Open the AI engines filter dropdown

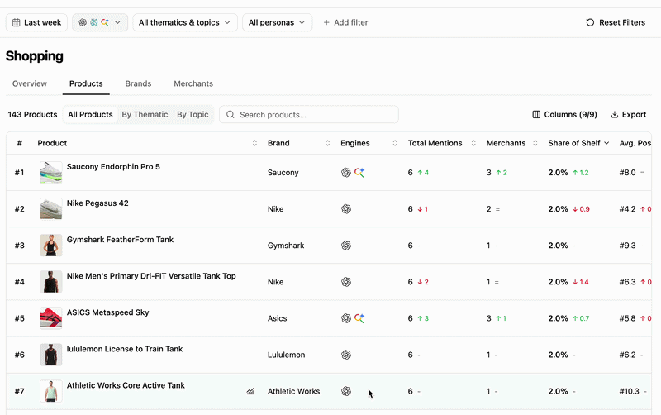pyautogui.click(x=100, y=22)
